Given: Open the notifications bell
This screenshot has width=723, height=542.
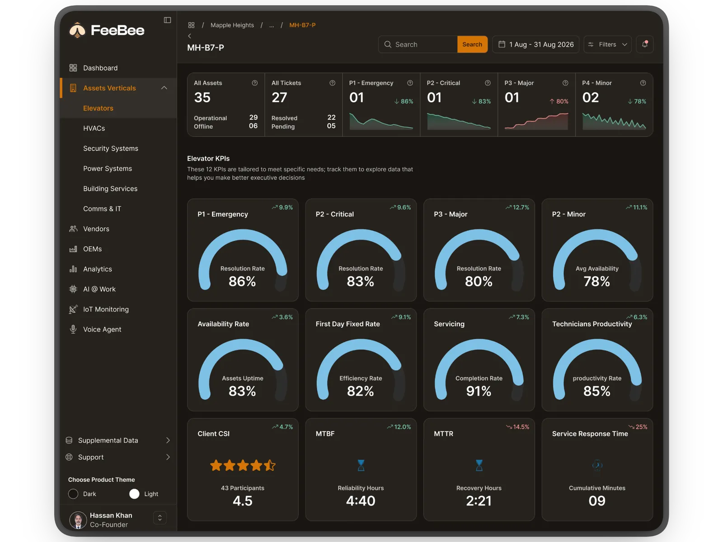Looking at the screenshot, I should coord(645,44).
